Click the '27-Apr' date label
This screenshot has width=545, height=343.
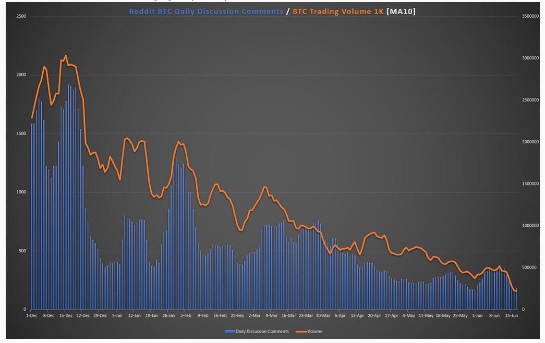pyautogui.click(x=391, y=315)
